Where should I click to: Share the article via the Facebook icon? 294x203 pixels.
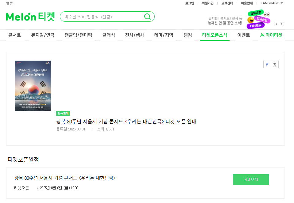(x=267, y=64)
